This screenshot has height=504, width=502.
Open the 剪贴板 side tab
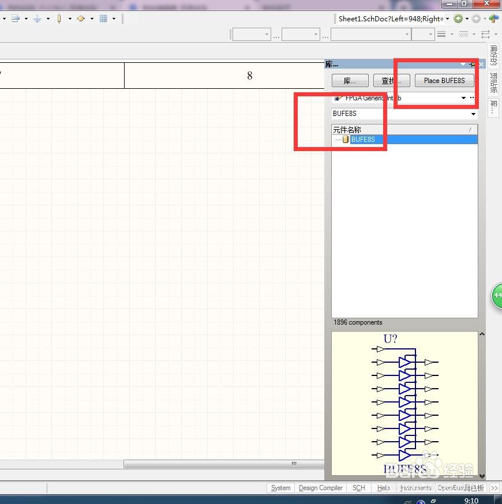click(493, 83)
